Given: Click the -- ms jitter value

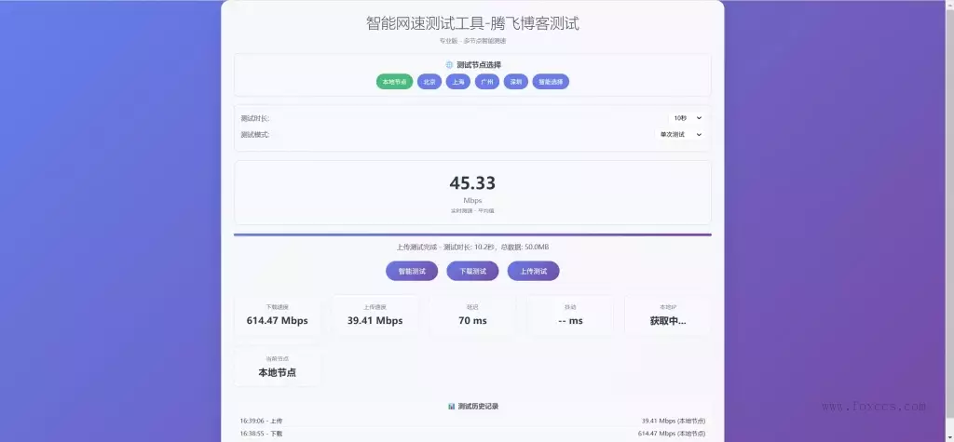Looking at the screenshot, I should click(570, 320).
